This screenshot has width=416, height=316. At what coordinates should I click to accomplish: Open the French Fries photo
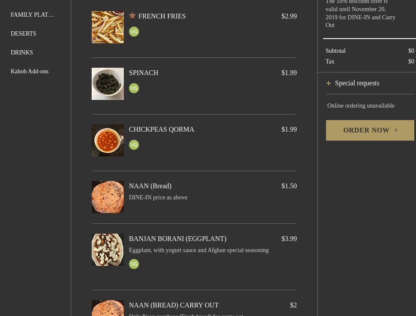pos(108,27)
